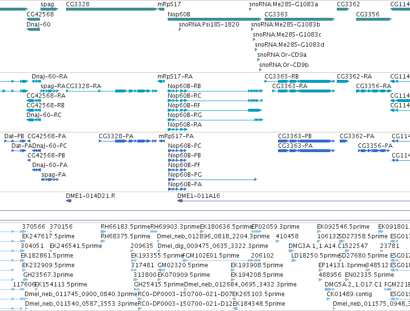Select the mRpS17-PA protein label

point(176,136)
